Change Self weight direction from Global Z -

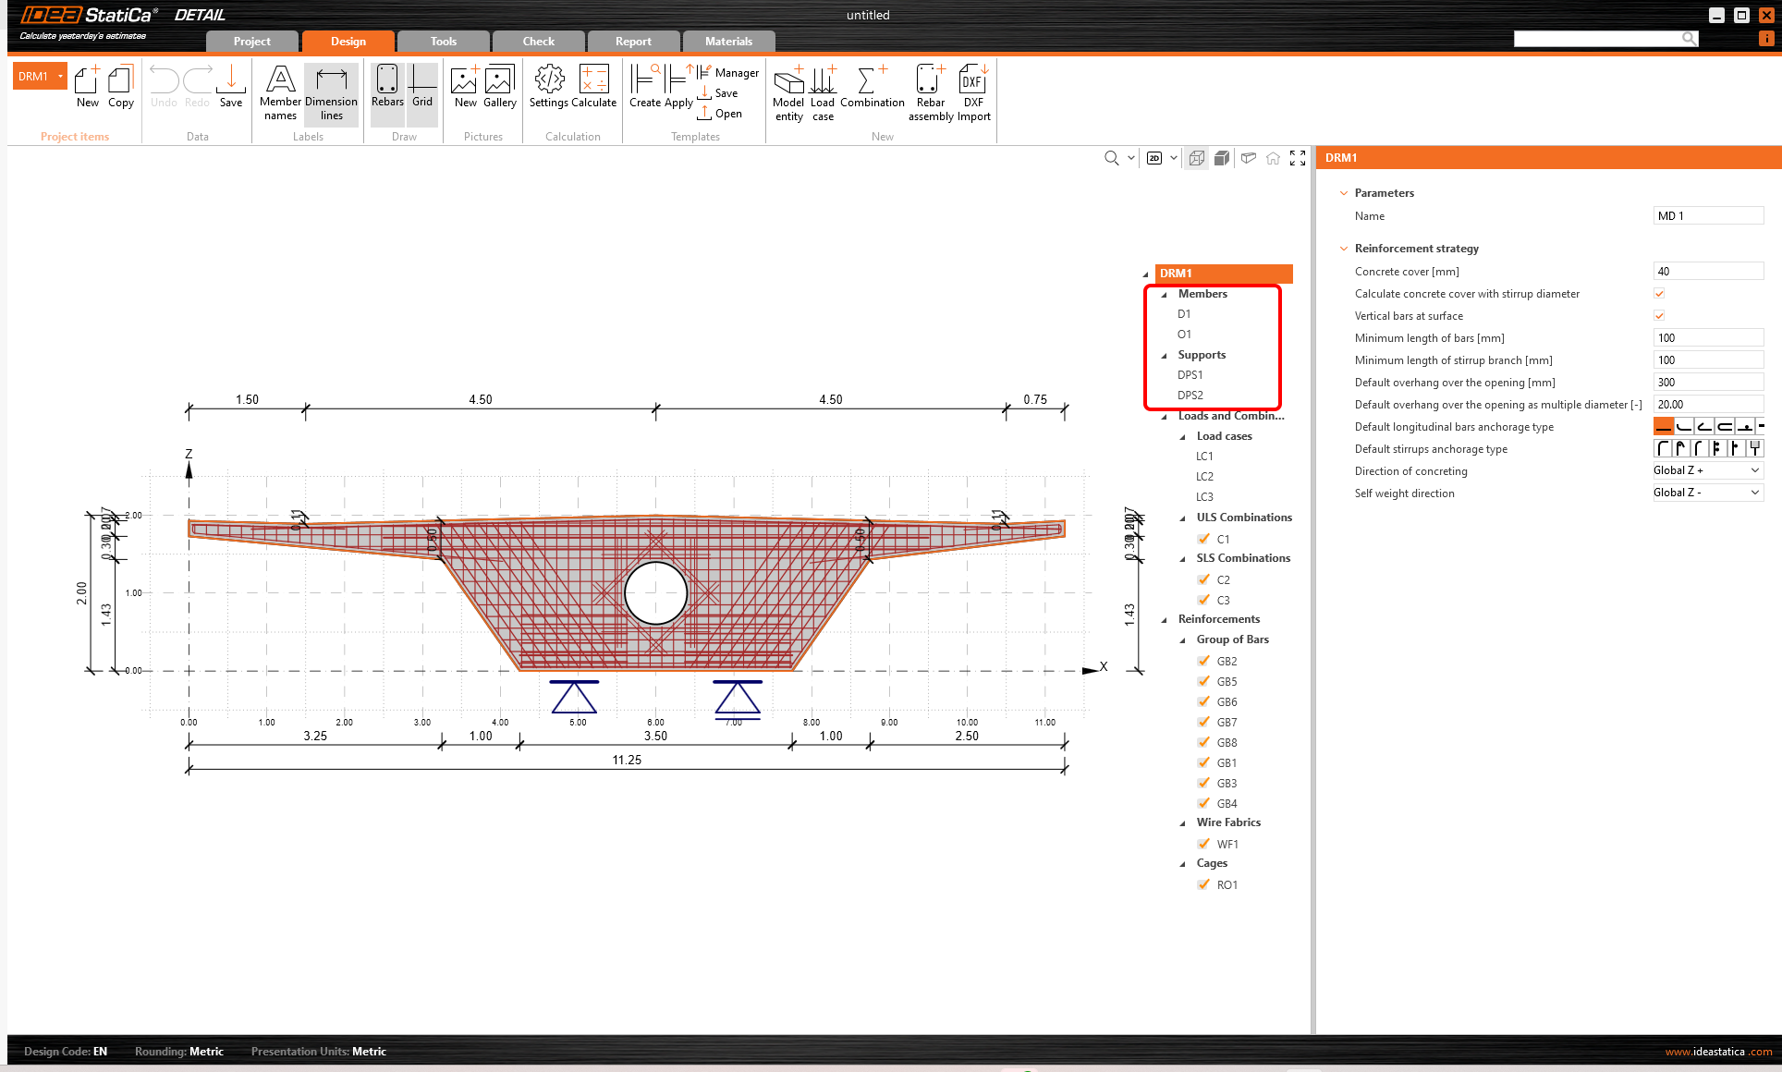click(x=1706, y=492)
